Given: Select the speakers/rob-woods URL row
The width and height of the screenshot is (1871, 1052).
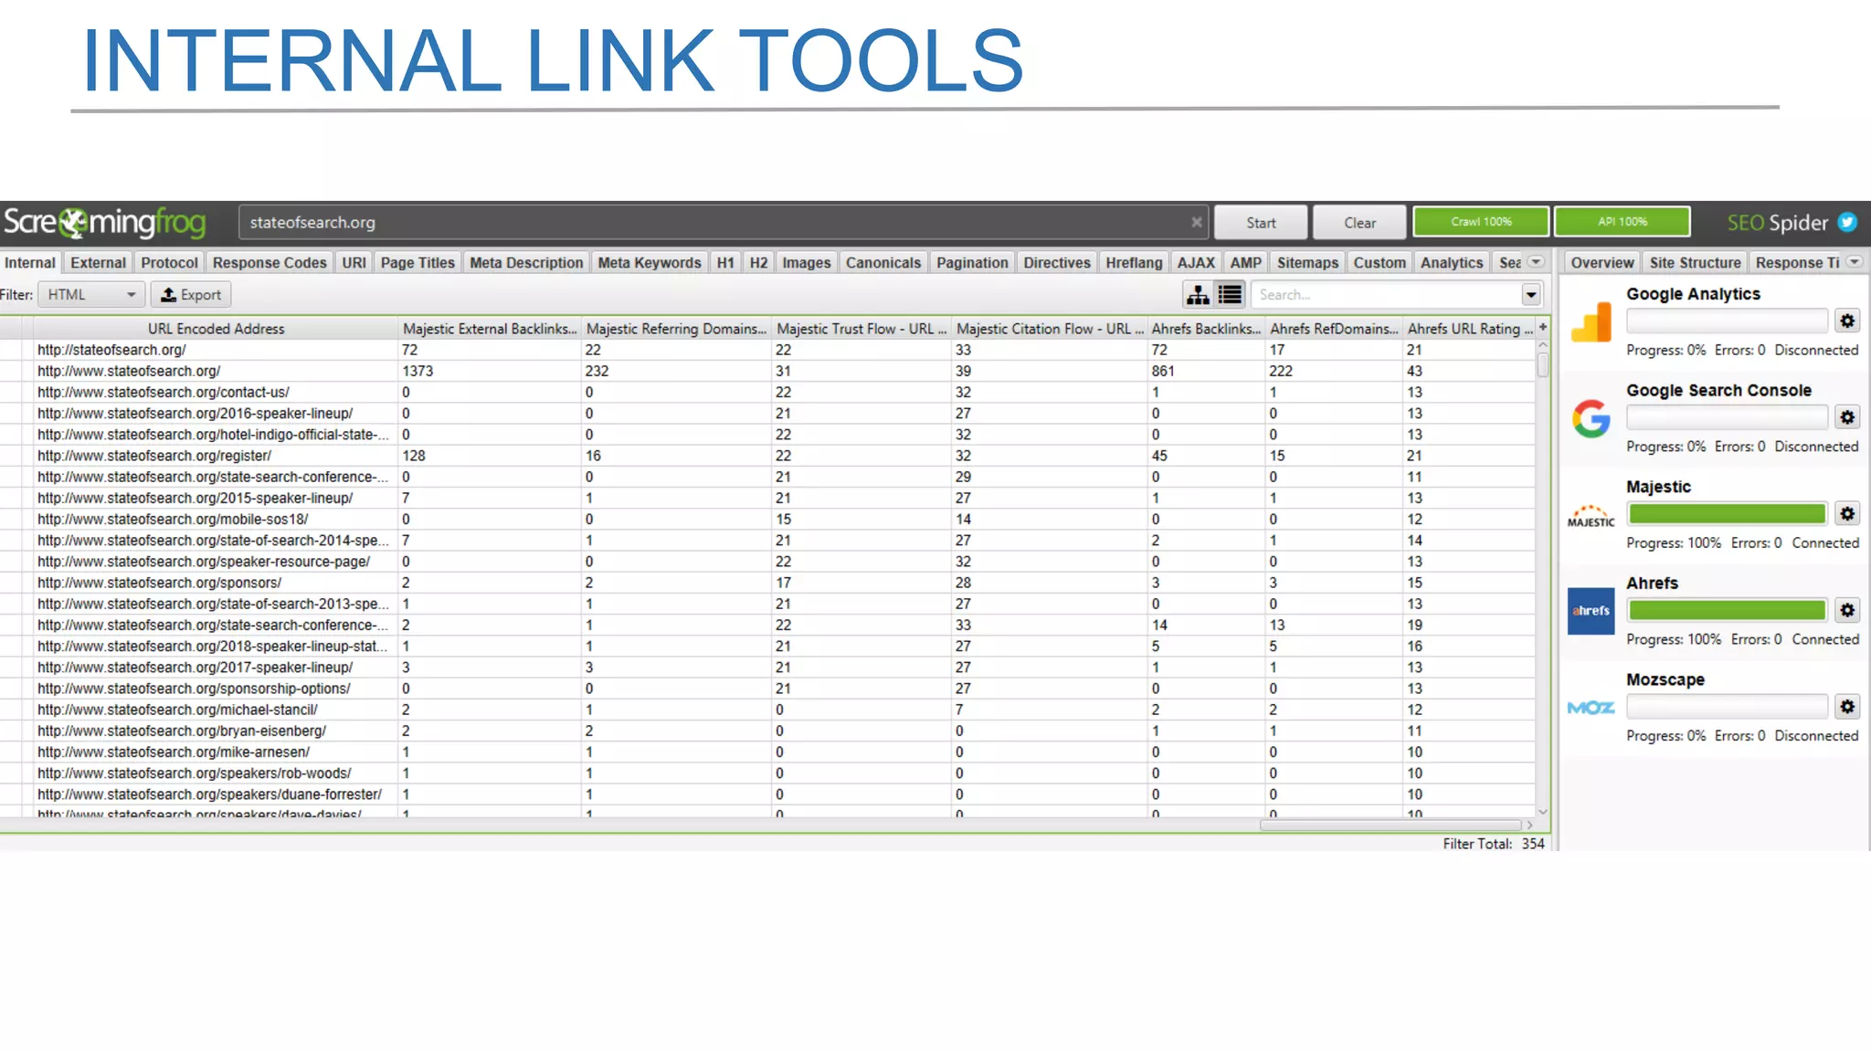Looking at the screenshot, I should coord(766,773).
